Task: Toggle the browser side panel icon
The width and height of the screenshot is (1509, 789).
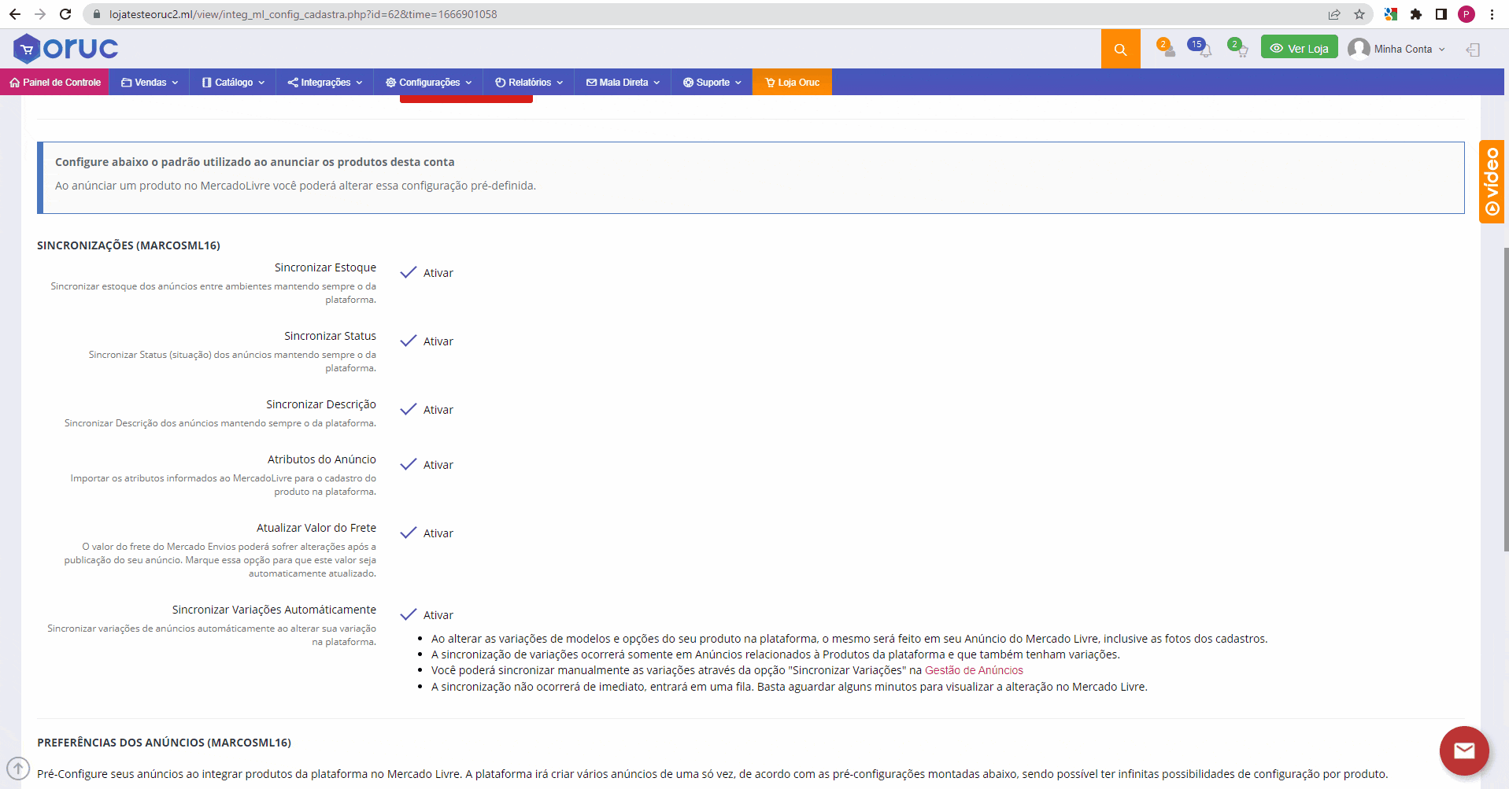Action: (1441, 14)
